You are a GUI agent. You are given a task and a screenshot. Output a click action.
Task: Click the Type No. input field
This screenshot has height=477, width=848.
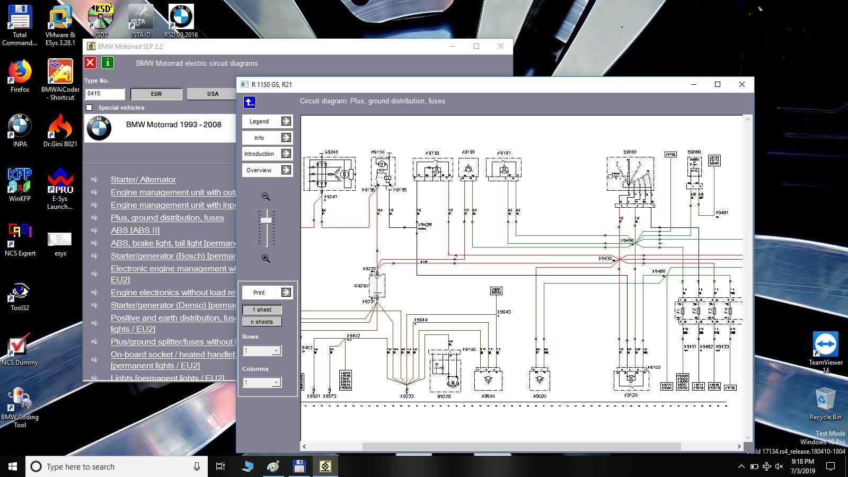[x=105, y=94]
